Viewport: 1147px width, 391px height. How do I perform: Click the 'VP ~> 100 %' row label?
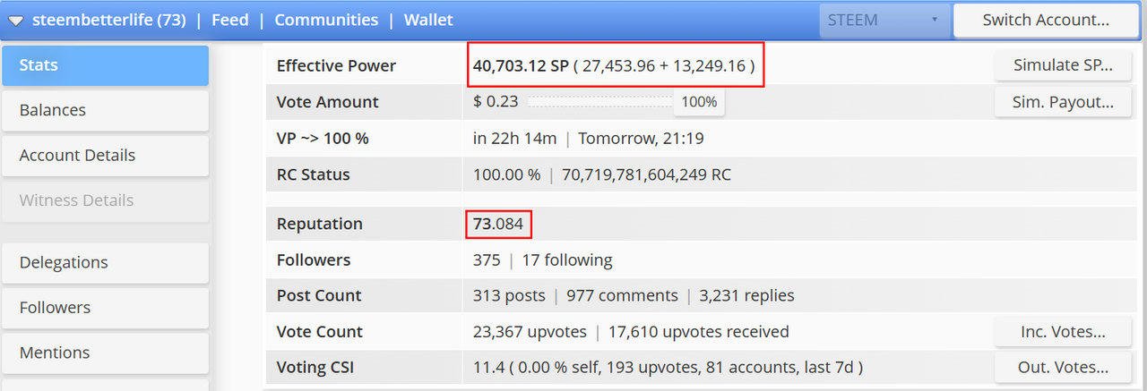point(323,139)
